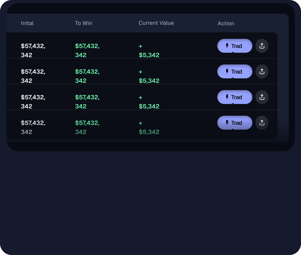Click the To Win column header
This screenshot has width=301, height=255.
point(83,23)
